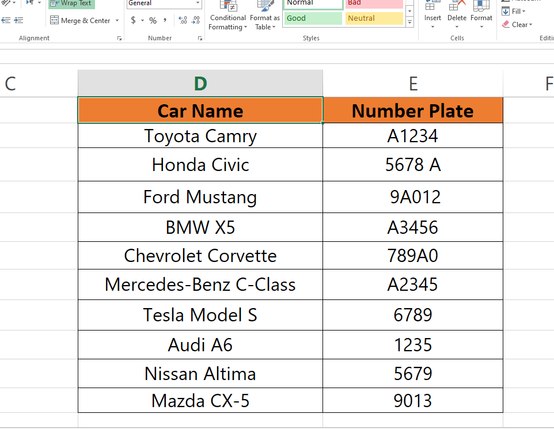Increase indent in Alignment group

[18, 21]
